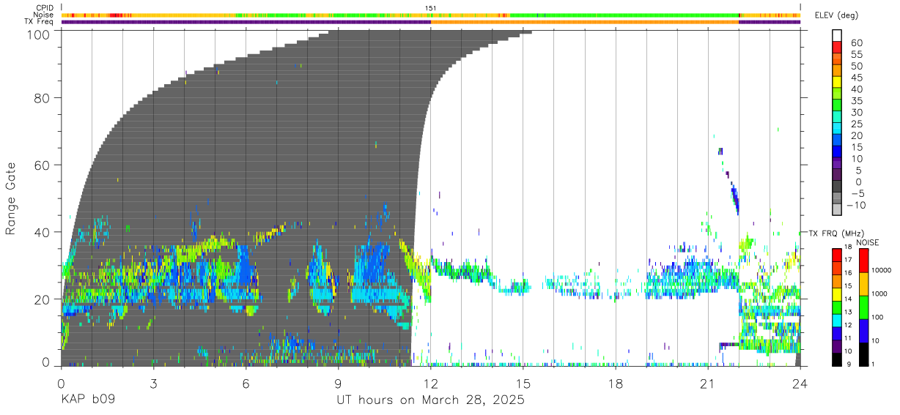Viewport: 900px width, 415px height.
Task: Click the 'KAP b09' radar label
Action: coord(86,400)
